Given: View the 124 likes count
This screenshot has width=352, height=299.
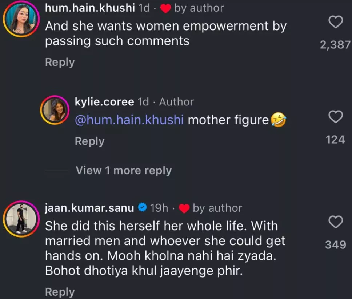Looking at the screenshot, I should point(335,139).
